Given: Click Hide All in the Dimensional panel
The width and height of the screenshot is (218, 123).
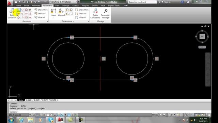Looking at the screenshot, I should [80, 17].
